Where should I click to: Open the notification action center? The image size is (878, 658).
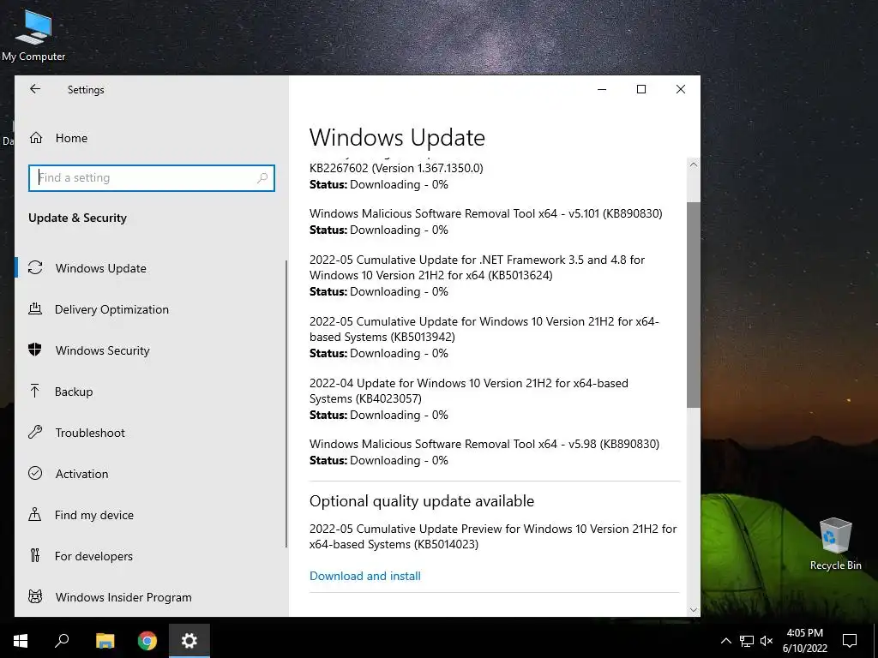850,641
